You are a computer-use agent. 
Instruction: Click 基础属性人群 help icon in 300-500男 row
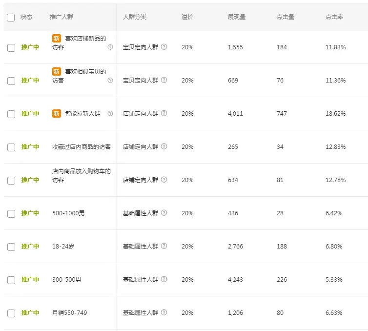164,279
